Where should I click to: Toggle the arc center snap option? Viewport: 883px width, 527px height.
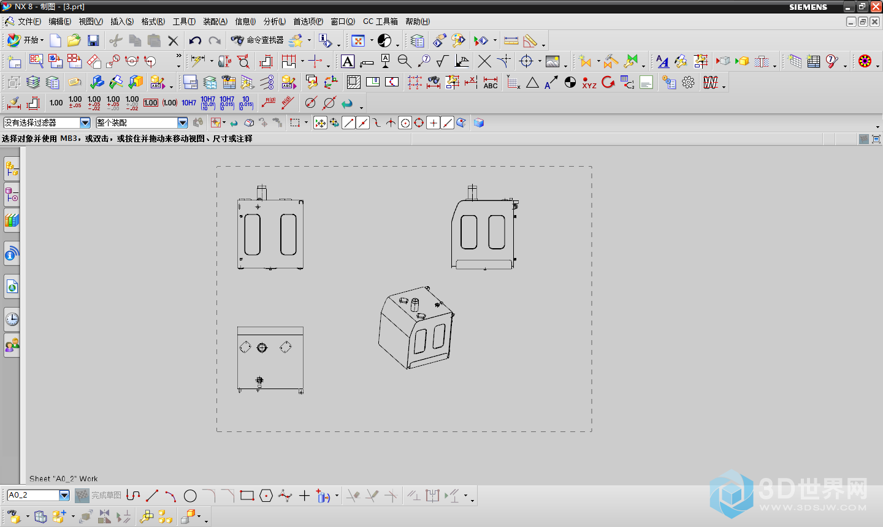(x=405, y=123)
